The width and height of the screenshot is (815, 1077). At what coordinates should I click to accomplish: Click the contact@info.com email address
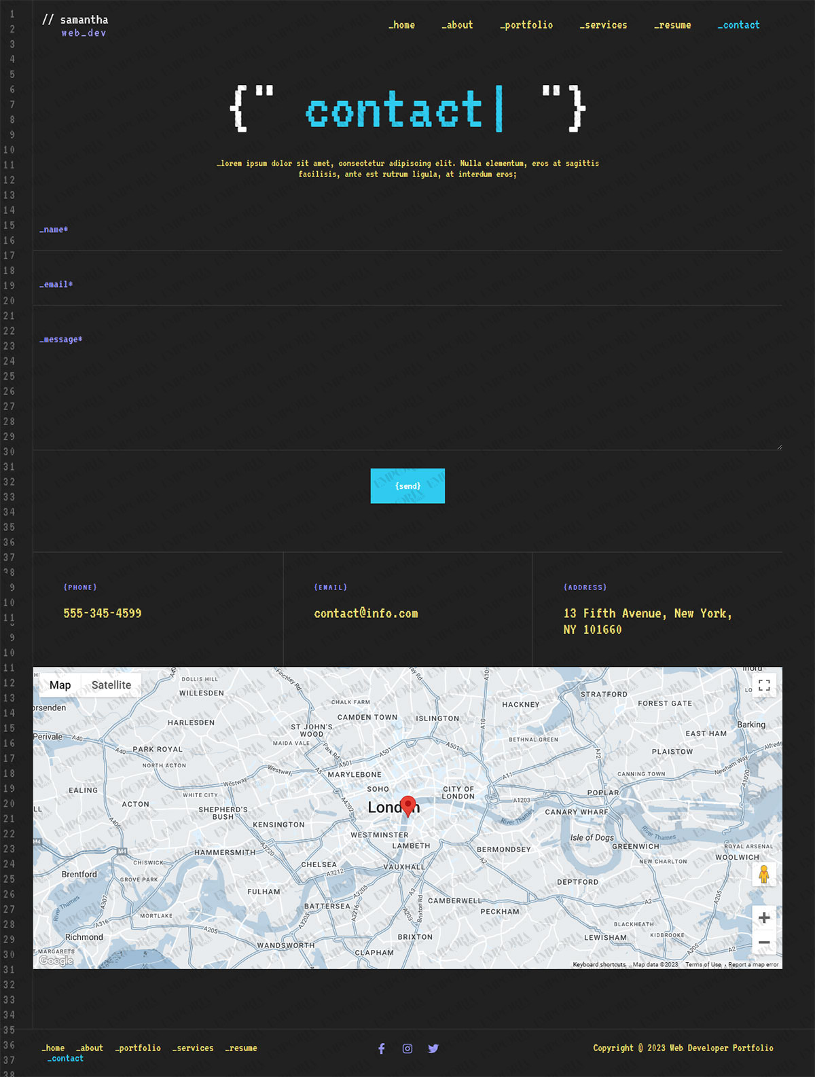tap(366, 613)
